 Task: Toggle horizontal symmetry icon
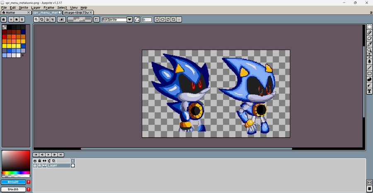157,20
